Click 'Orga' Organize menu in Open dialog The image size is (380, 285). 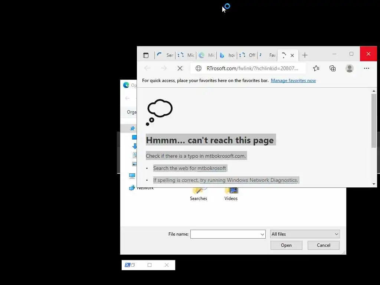coord(132,112)
